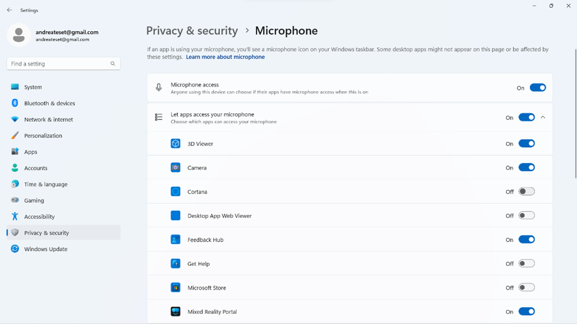Click the 3D Viewer app icon
The width and height of the screenshot is (577, 324).
175,144
